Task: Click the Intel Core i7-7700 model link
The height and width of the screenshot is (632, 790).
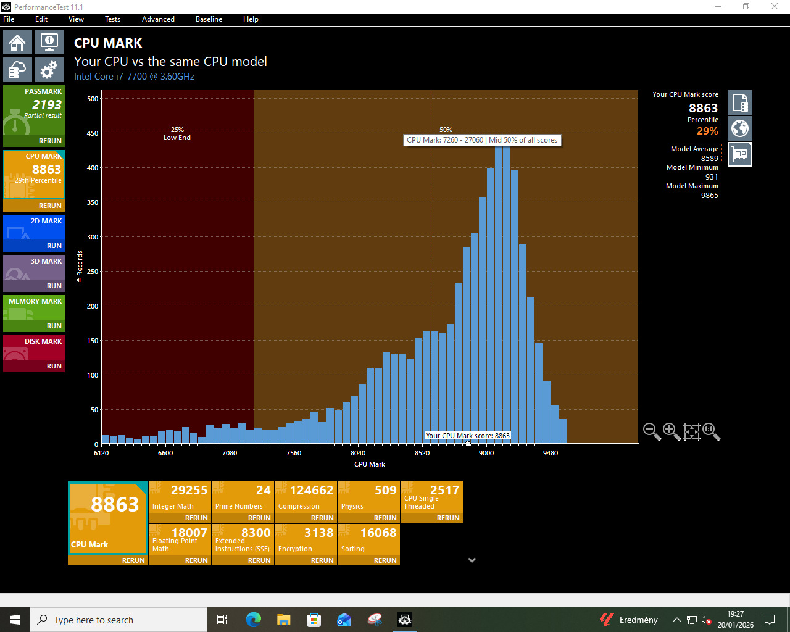Action: click(x=134, y=77)
